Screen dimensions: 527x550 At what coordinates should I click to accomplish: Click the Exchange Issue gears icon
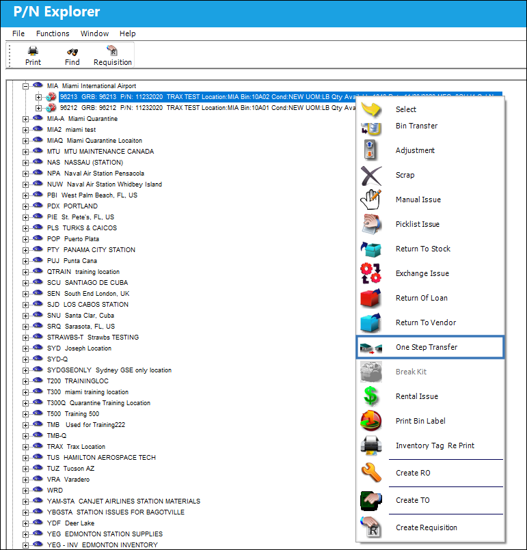click(371, 273)
